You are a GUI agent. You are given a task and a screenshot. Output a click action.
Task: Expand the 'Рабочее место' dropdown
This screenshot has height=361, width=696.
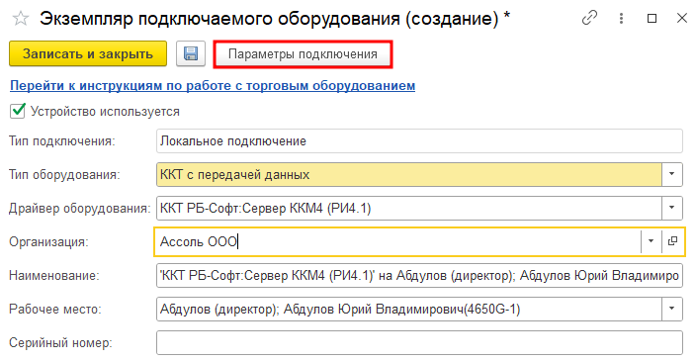672,309
